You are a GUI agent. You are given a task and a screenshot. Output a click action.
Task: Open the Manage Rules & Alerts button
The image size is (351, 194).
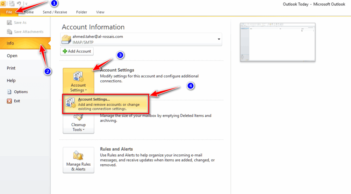(x=78, y=160)
